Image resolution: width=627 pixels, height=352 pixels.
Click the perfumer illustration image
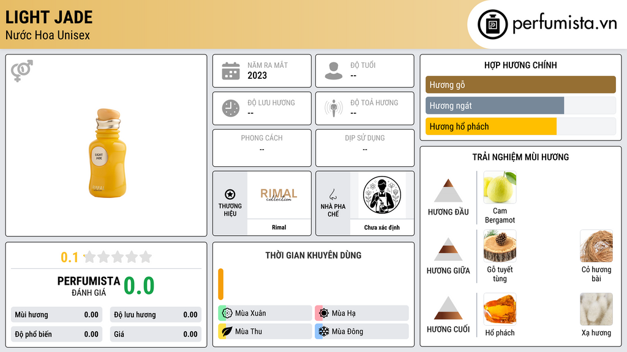[382, 195]
